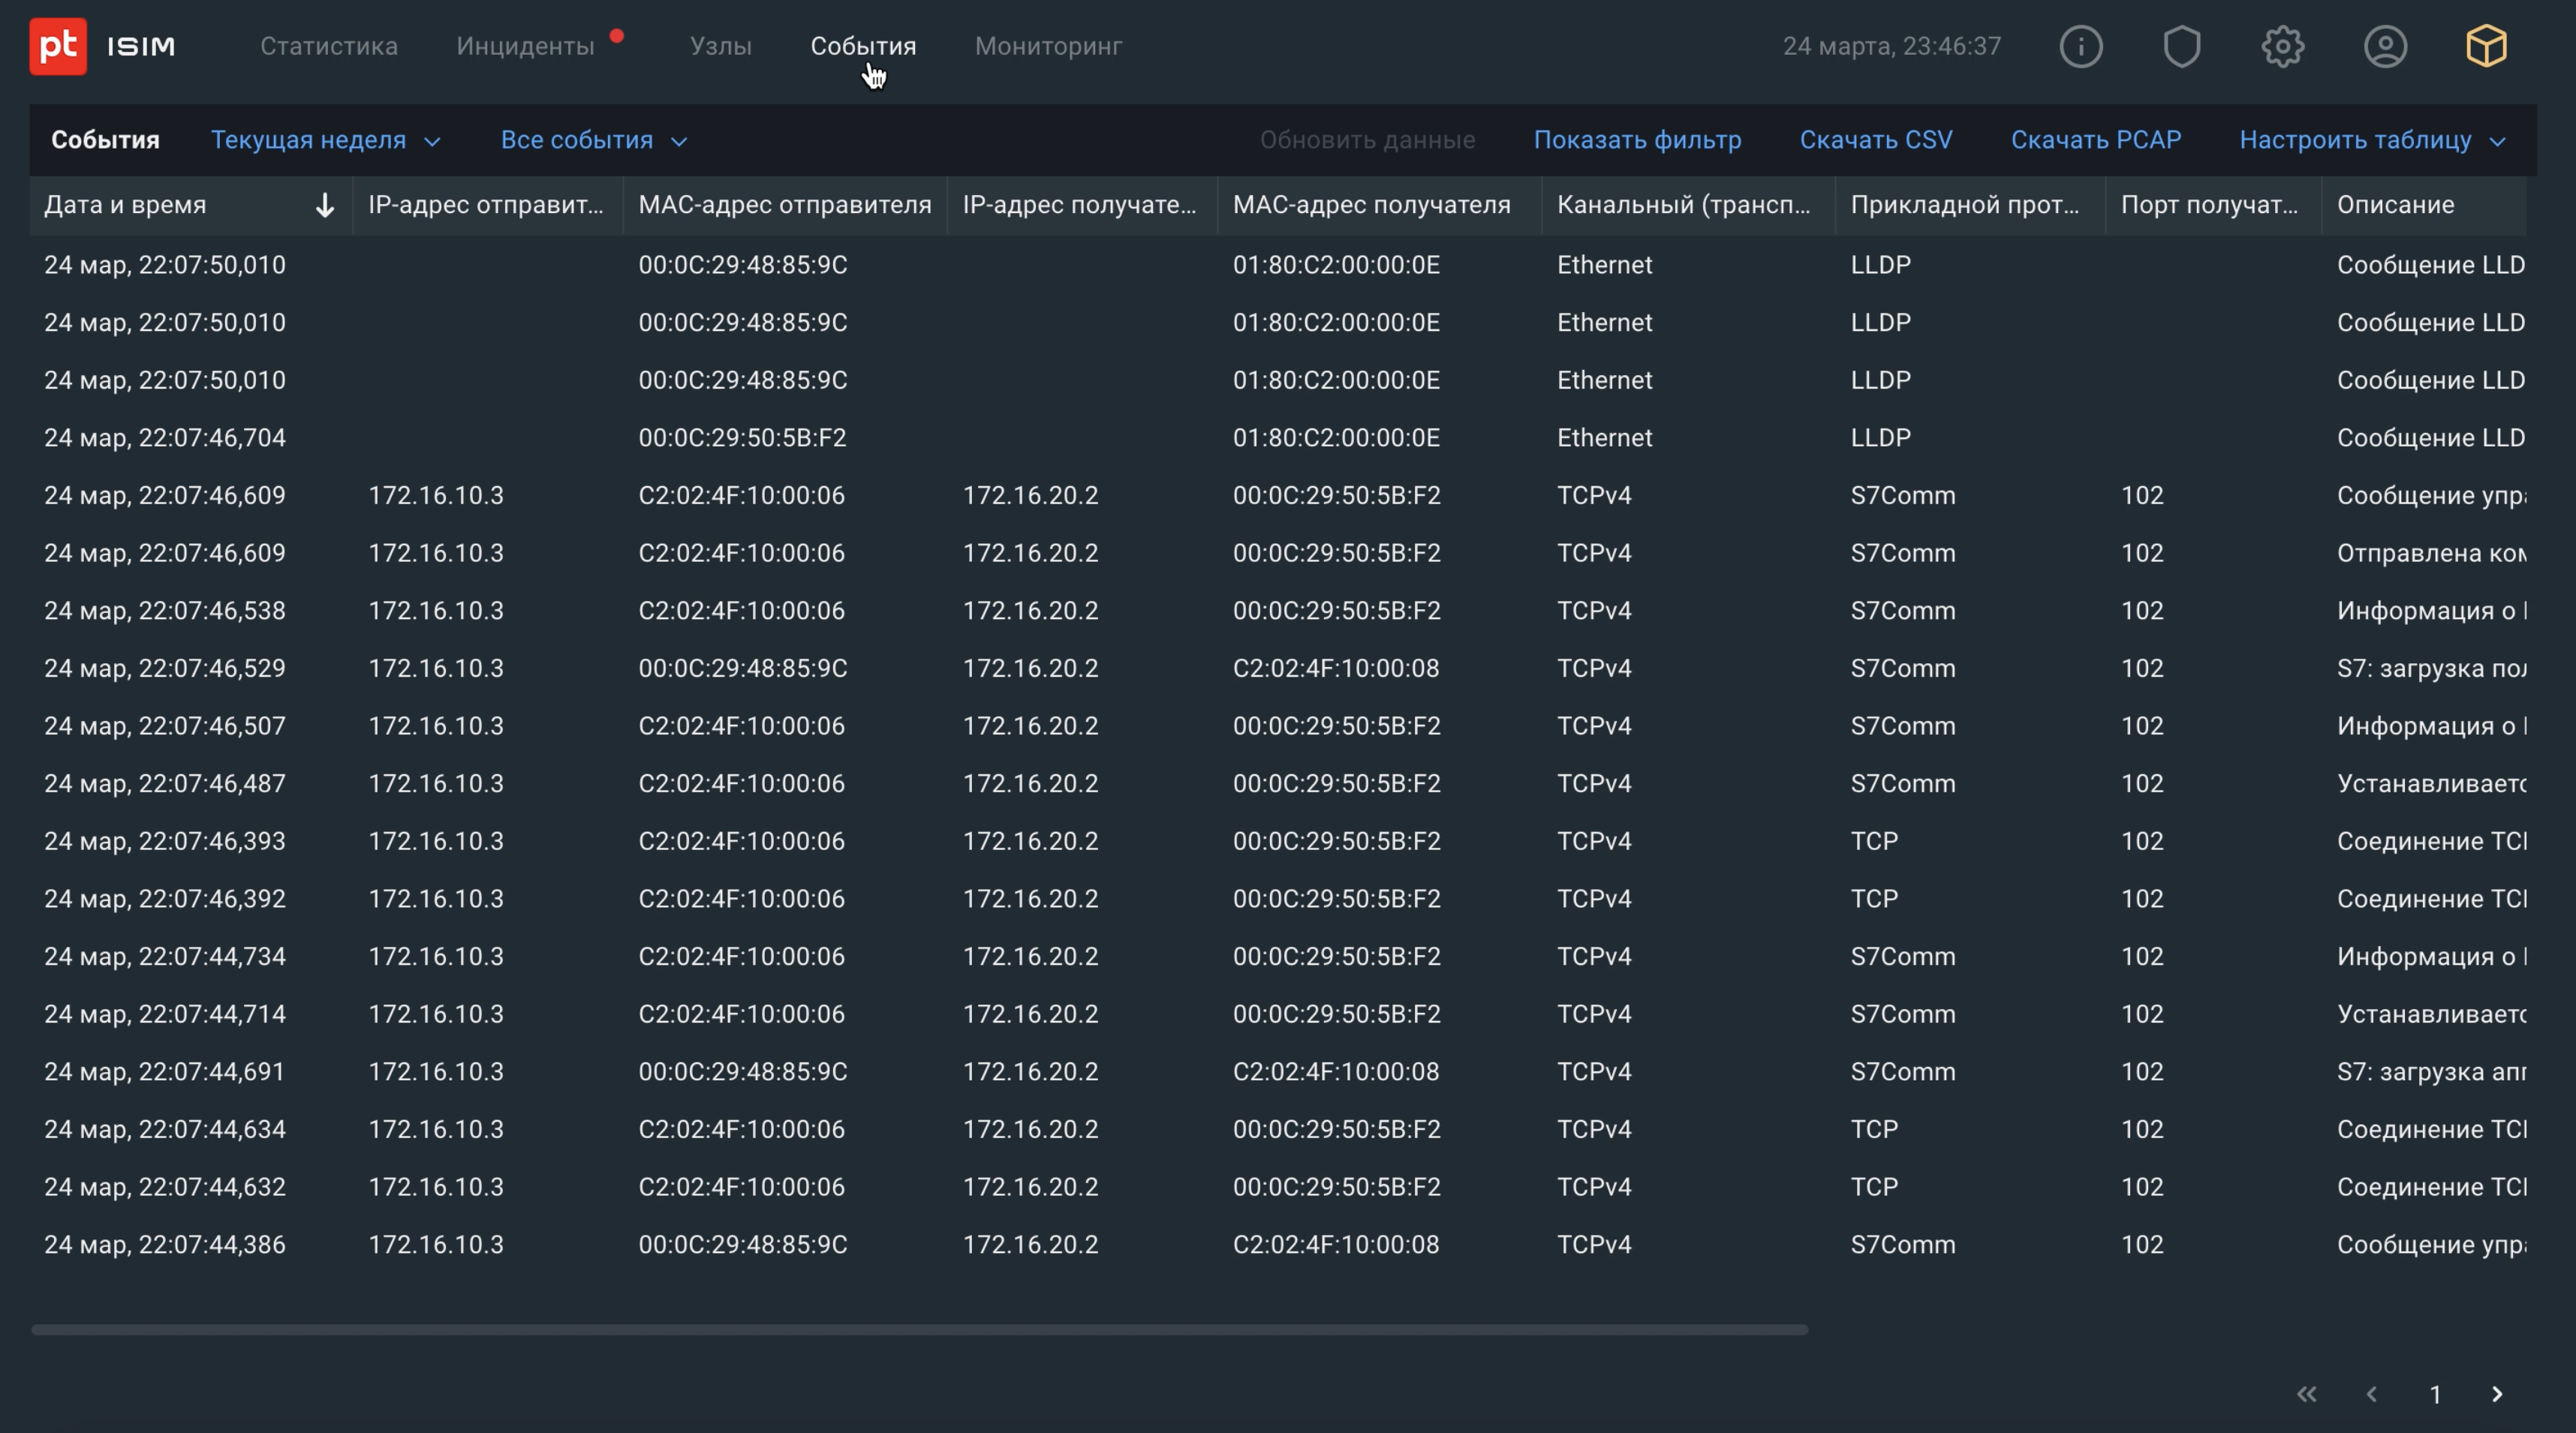Click the shield security icon
The image size is (2576, 1433).
[2181, 46]
